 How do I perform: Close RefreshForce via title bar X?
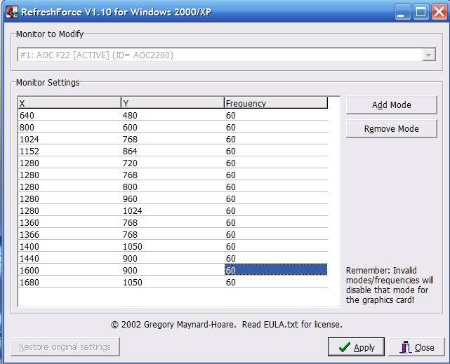(439, 12)
